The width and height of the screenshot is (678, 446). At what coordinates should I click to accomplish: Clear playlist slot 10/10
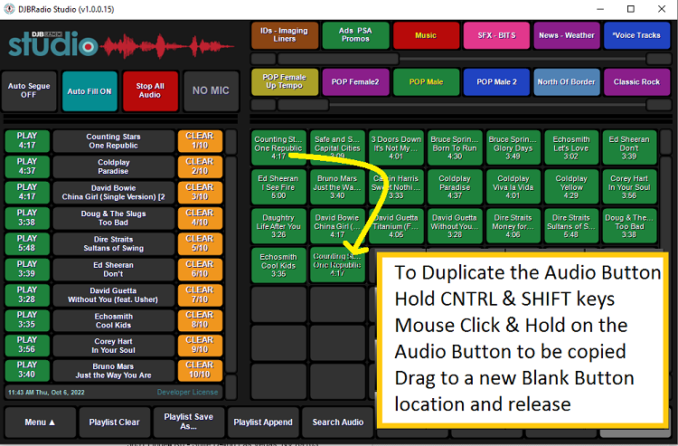(x=200, y=370)
